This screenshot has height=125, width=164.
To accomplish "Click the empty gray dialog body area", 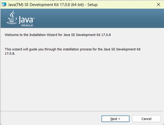I will (x=82, y=83).
